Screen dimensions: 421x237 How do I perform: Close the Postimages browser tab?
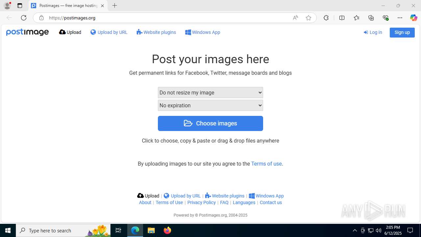[x=102, y=6]
